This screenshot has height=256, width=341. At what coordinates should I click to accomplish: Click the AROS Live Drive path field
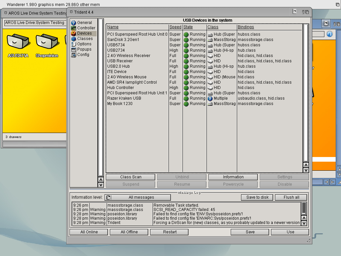[x=35, y=23]
